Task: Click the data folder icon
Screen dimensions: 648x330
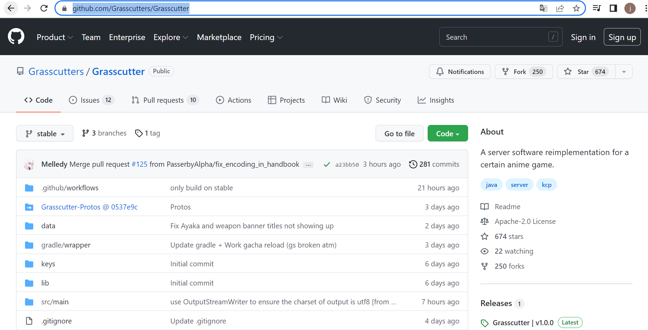Action: tap(29, 226)
